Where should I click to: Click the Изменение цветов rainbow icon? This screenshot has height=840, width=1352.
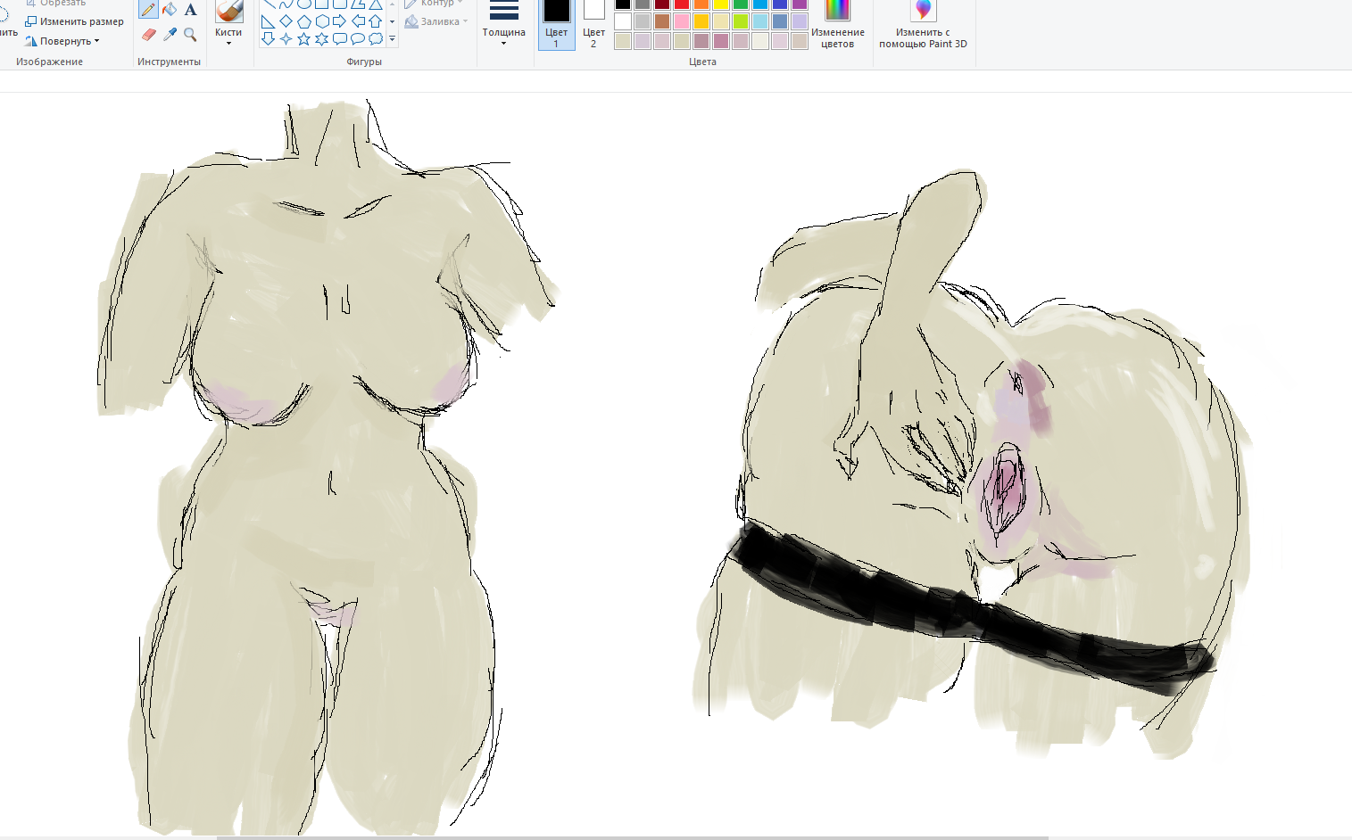pyautogui.click(x=837, y=10)
